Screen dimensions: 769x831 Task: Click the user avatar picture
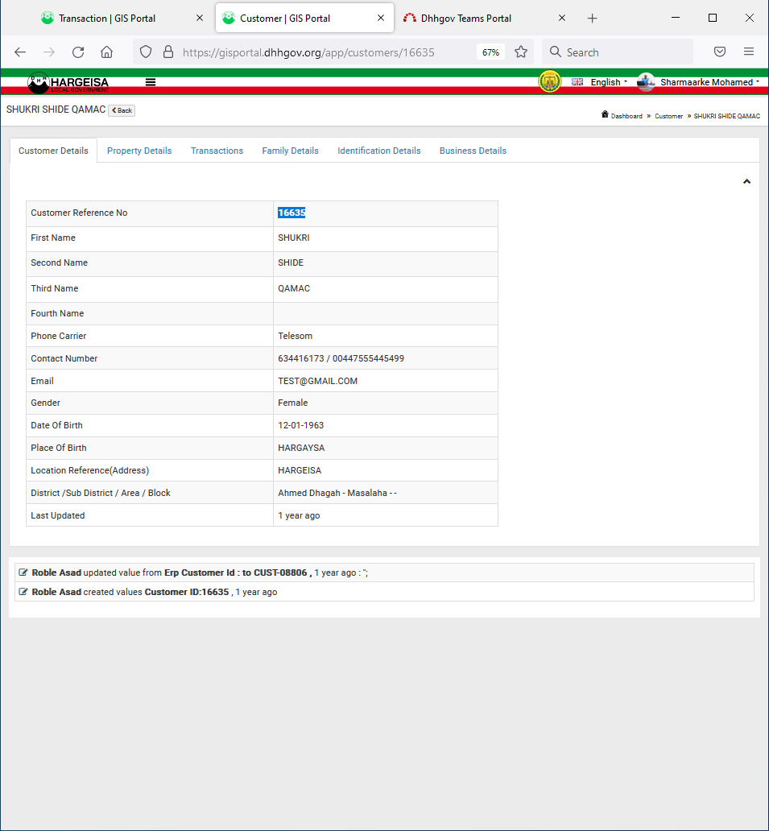(646, 82)
